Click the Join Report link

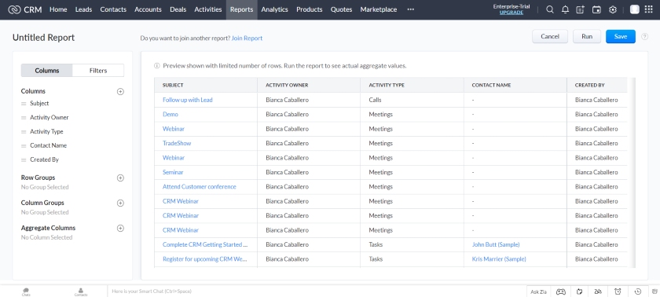(247, 38)
